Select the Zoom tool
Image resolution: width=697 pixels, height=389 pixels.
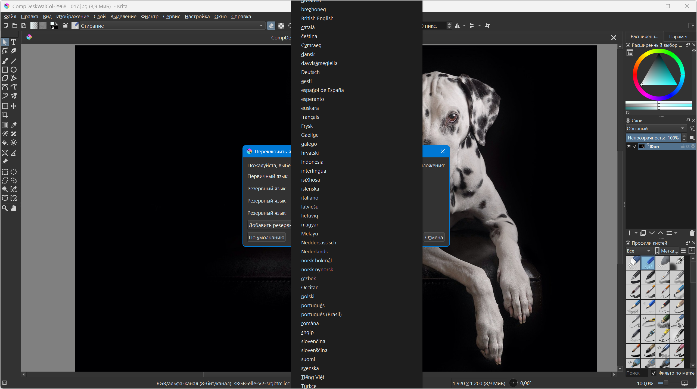5,208
